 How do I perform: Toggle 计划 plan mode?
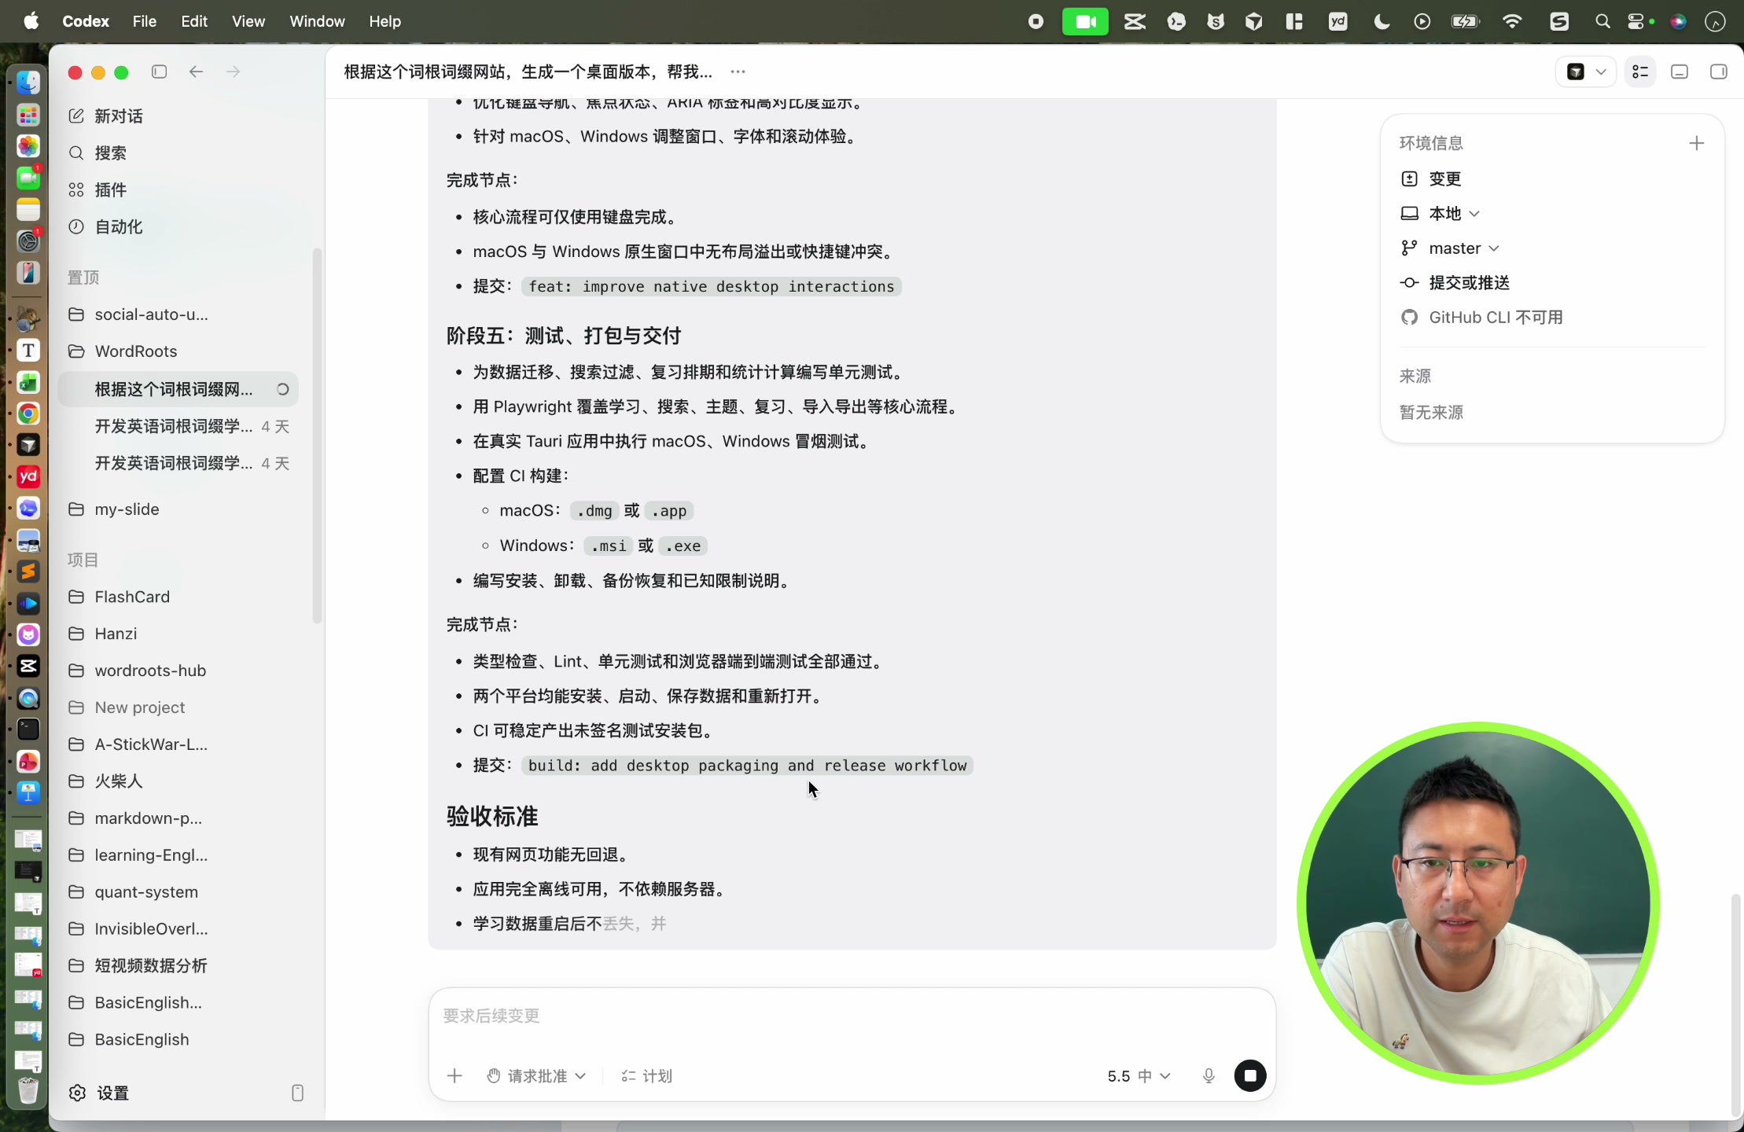pos(646,1076)
